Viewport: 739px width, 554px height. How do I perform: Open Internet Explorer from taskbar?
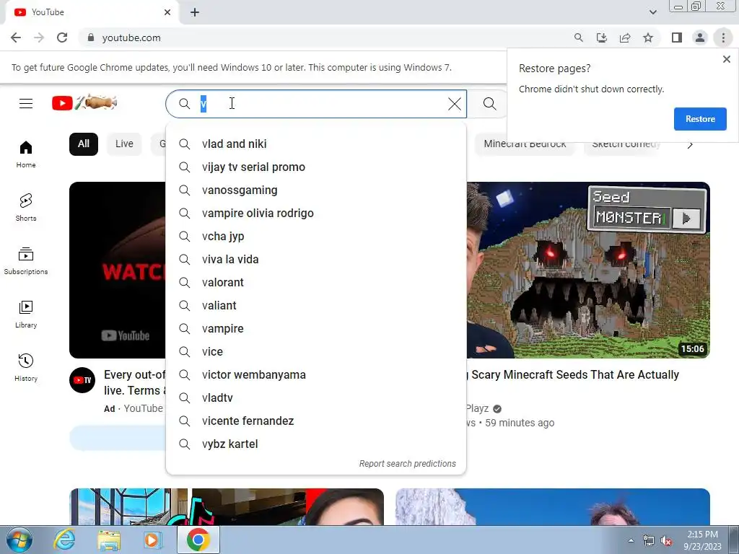[x=64, y=540]
